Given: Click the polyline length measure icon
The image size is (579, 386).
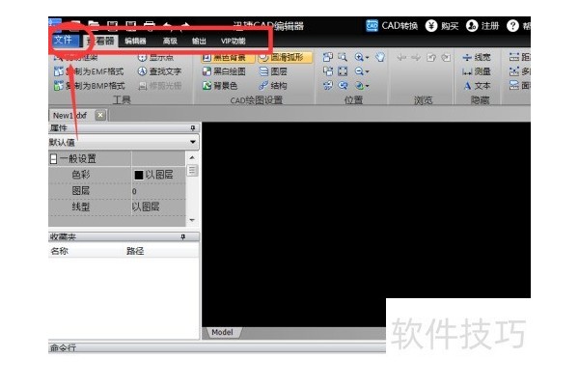Looking at the screenshot, I should point(514,71).
